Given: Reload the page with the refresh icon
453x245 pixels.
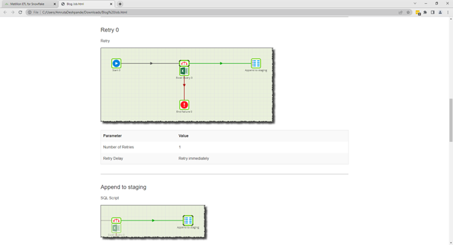Looking at the screenshot, I should (20, 12).
